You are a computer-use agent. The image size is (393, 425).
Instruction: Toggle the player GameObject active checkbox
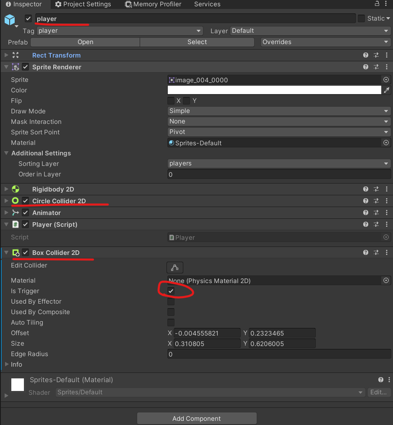(x=28, y=18)
